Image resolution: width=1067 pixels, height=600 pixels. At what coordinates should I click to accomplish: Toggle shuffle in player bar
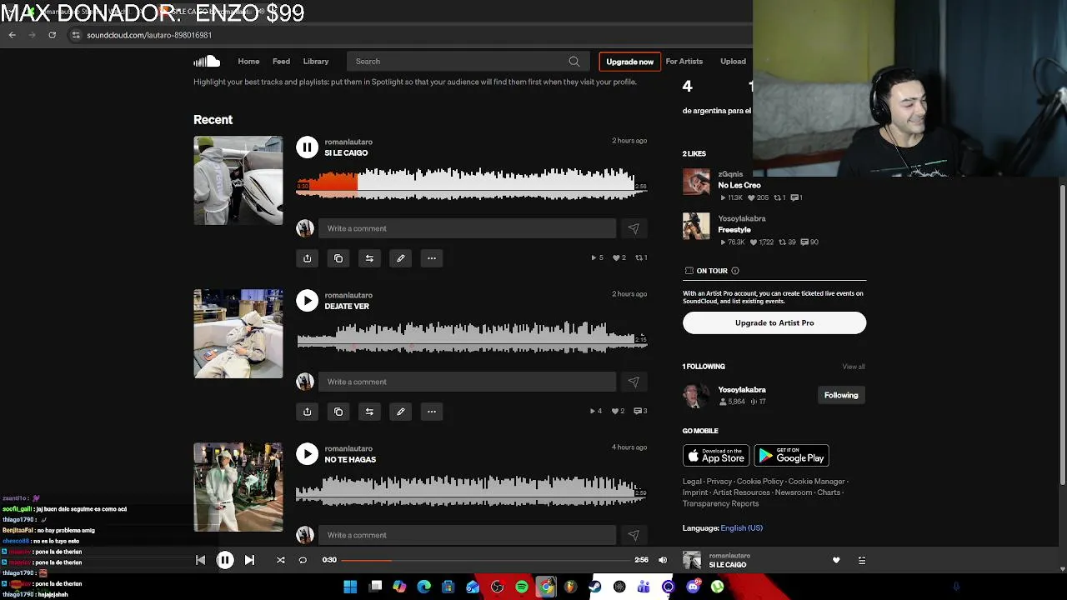(280, 560)
